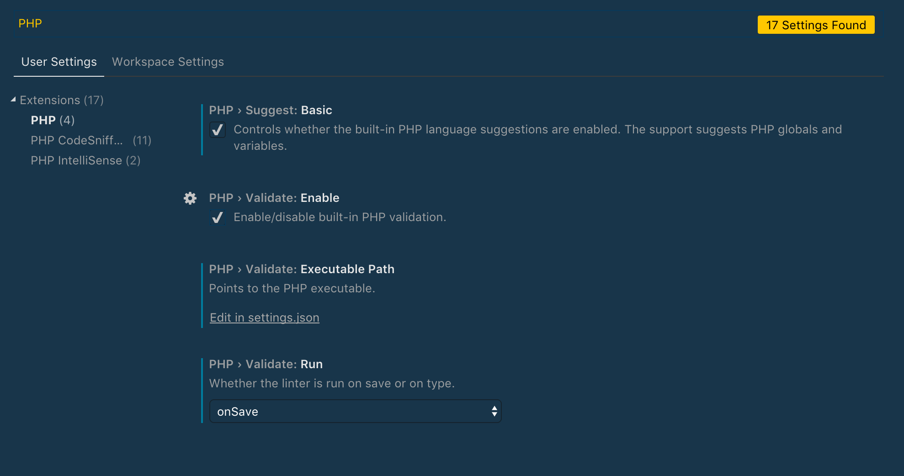Open Edit in settings.json link
Image resolution: width=904 pixels, height=476 pixels.
point(265,317)
